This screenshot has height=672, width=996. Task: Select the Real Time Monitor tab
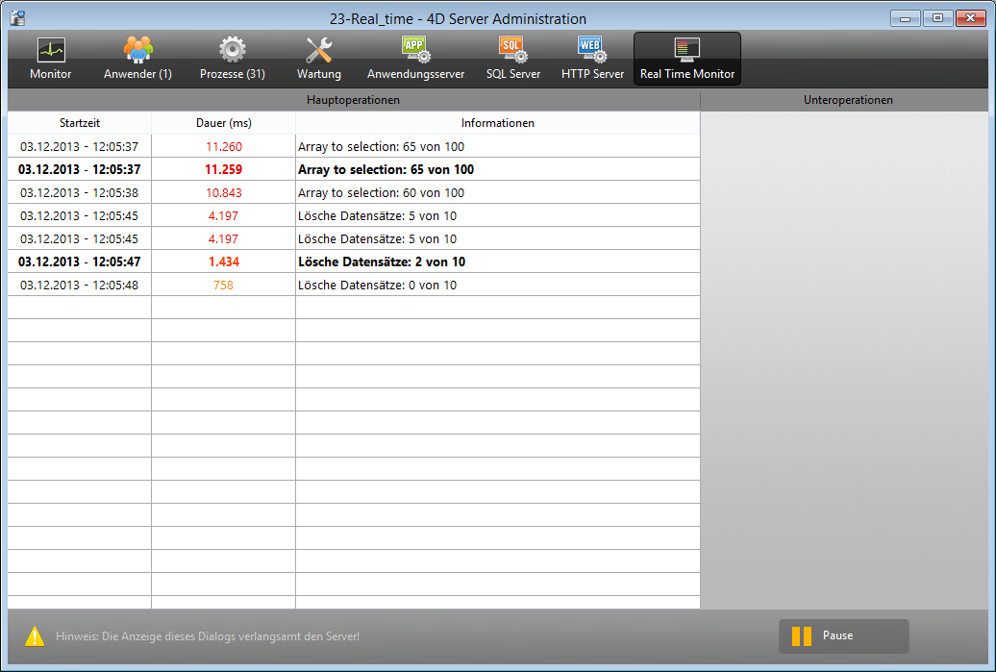coord(686,58)
